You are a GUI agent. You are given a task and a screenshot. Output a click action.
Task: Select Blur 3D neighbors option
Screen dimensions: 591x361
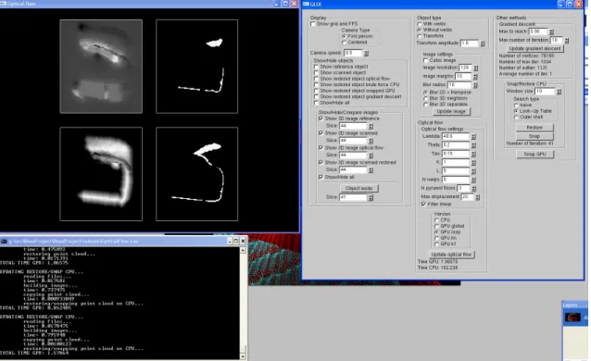tap(426, 98)
